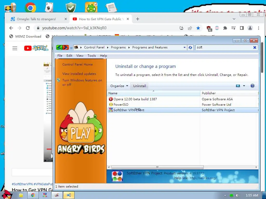Open the Chrome shortcut on the desktop

click(30, 8)
